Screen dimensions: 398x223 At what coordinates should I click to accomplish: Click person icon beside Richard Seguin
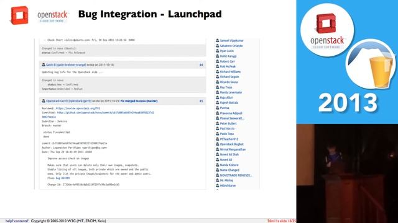[218, 77]
